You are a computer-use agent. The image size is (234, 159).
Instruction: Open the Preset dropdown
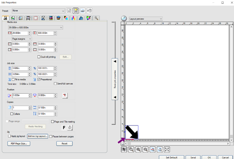click(x=38, y=11)
